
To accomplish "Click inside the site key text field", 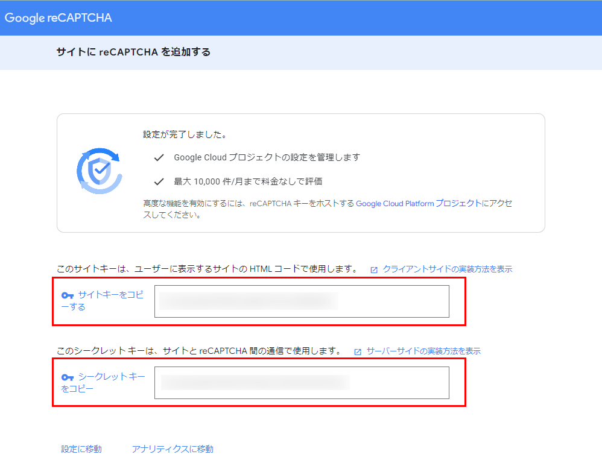I will [302, 301].
